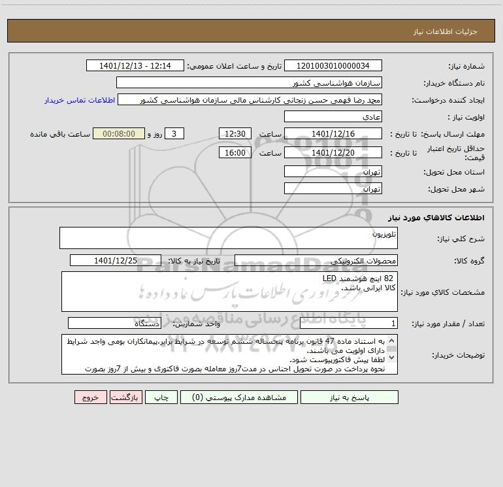Click goods group field محصولات الکترونیکی
The width and height of the screenshot is (503, 487).
coord(316,260)
